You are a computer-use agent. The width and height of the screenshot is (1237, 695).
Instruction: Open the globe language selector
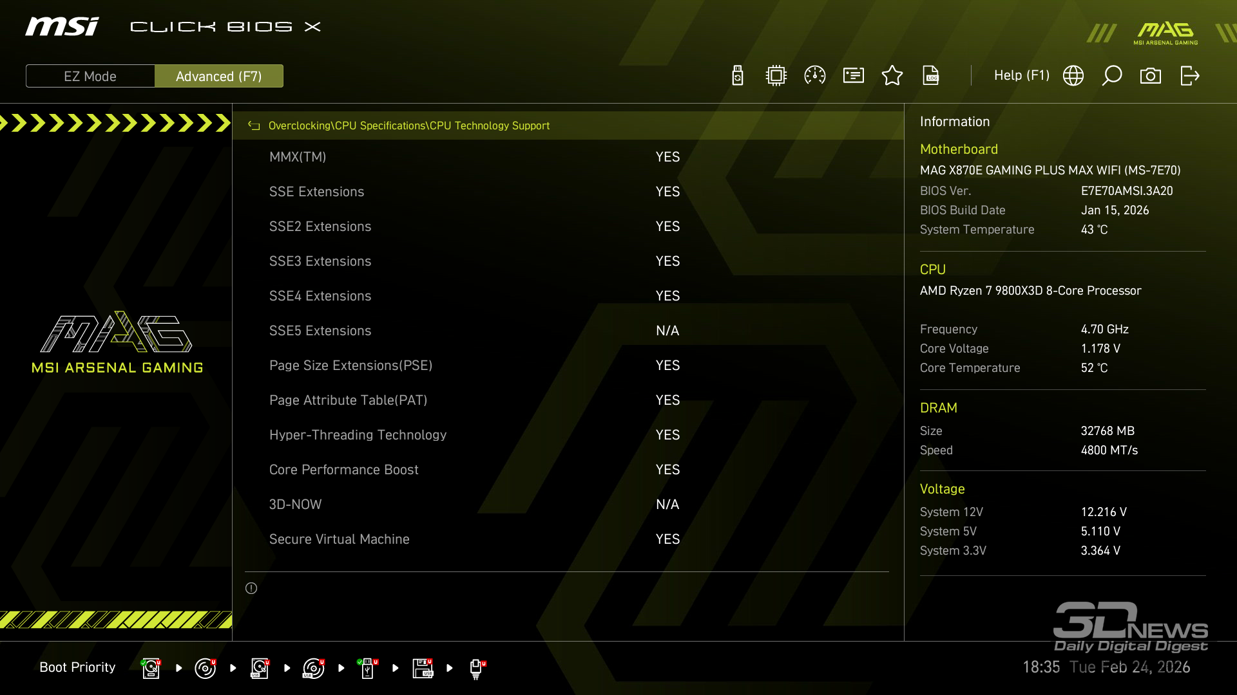(1073, 76)
